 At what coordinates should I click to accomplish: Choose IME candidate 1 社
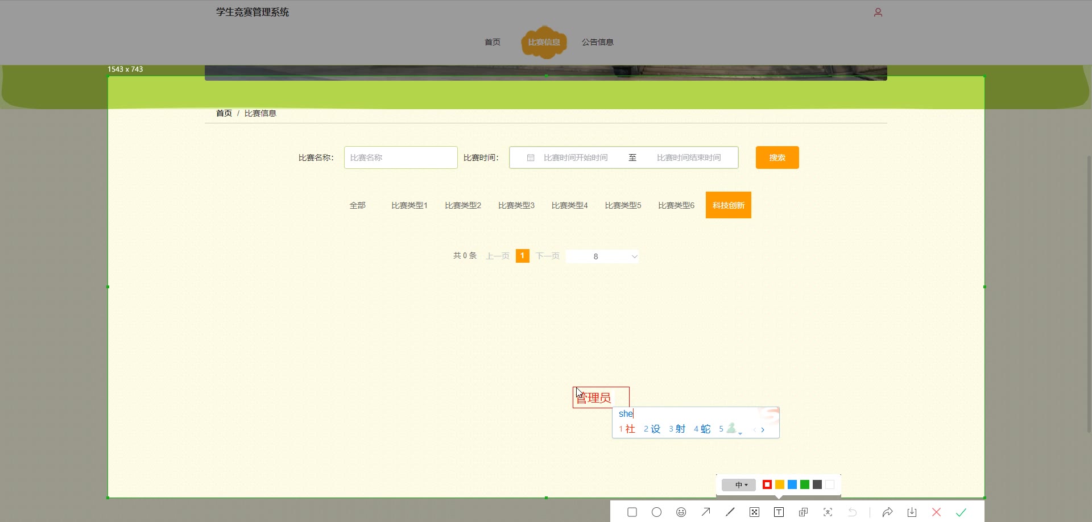click(627, 429)
